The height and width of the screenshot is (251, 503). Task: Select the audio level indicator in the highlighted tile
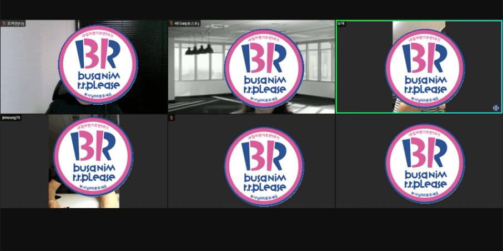(496, 108)
